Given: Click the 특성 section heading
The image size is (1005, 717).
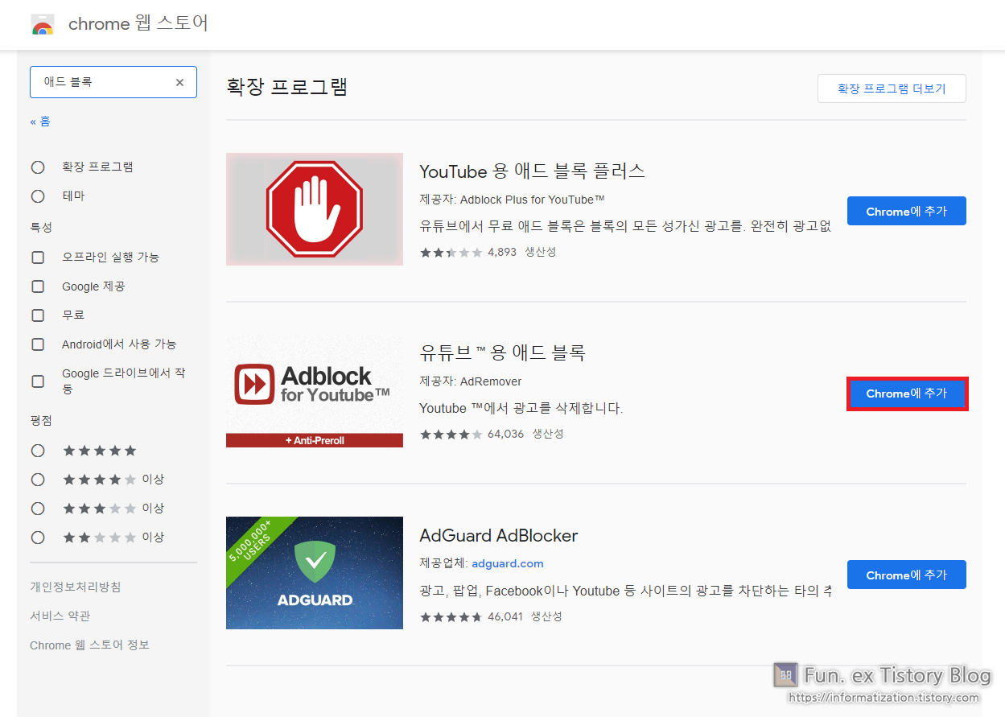Looking at the screenshot, I should pos(41,228).
